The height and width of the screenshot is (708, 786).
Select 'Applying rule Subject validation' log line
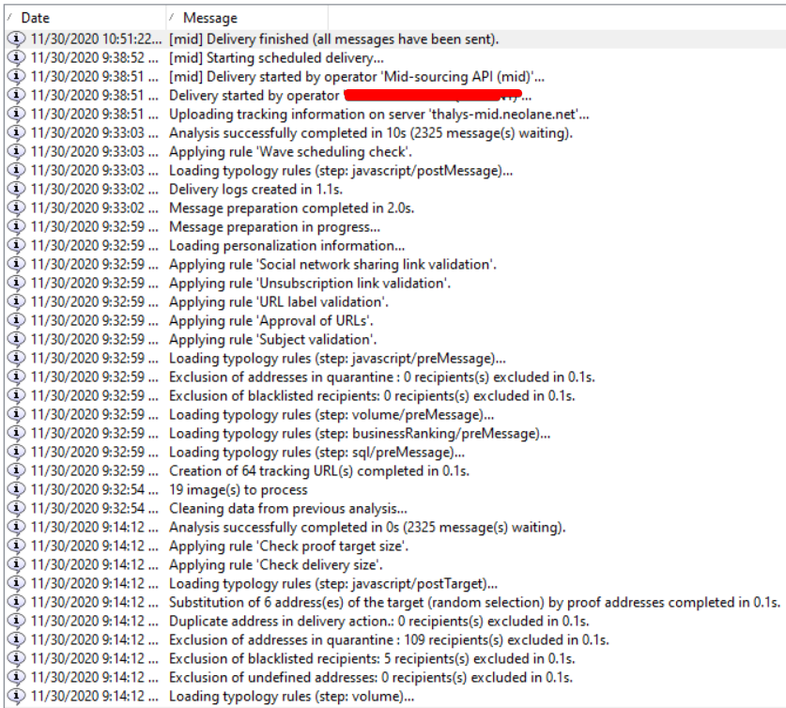(x=272, y=339)
